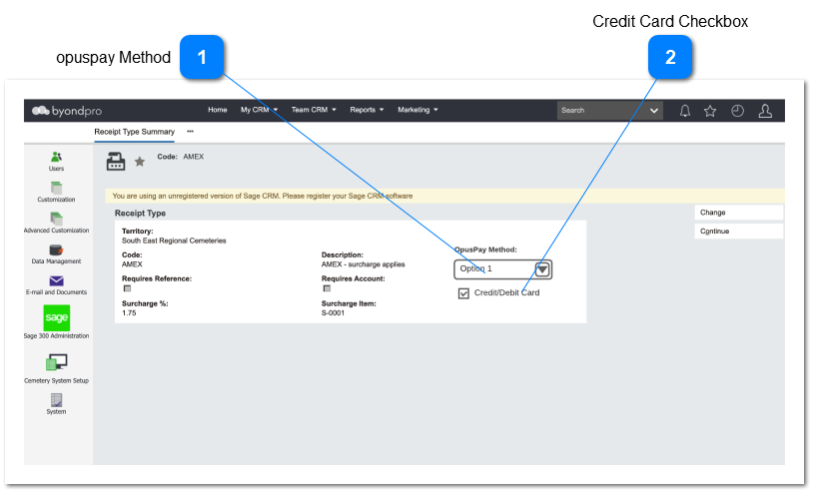Click the Continue button

click(739, 232)
